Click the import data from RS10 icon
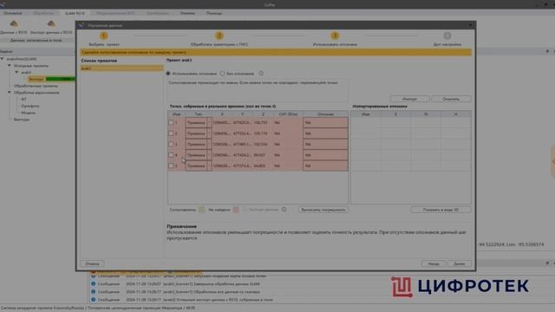555x312 pixels. pyautogui.click(x=14, y=23)
